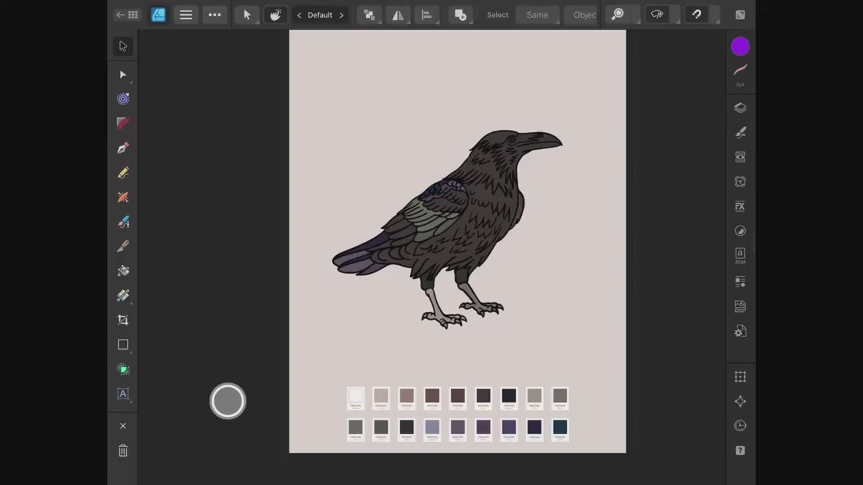Click the trash delete icon
Viewport: 863px width, 485px height.
(x=123, y=451)
